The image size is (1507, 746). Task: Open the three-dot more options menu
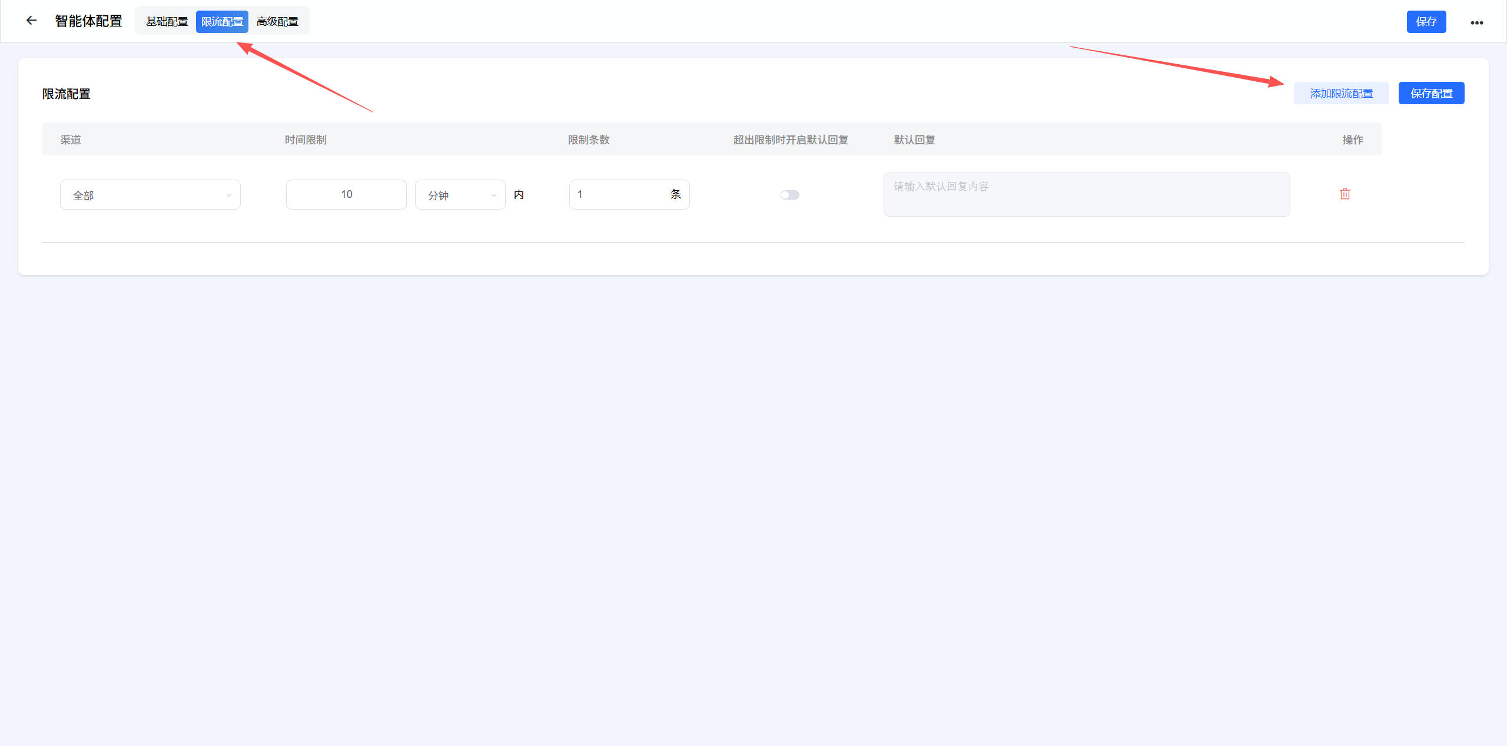pos(1476,22)
